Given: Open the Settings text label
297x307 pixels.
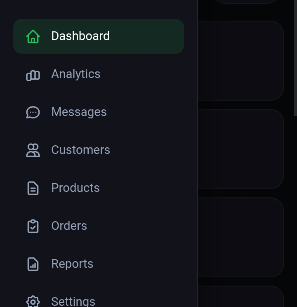Looking at the screenshot, I should coord(73,302).
